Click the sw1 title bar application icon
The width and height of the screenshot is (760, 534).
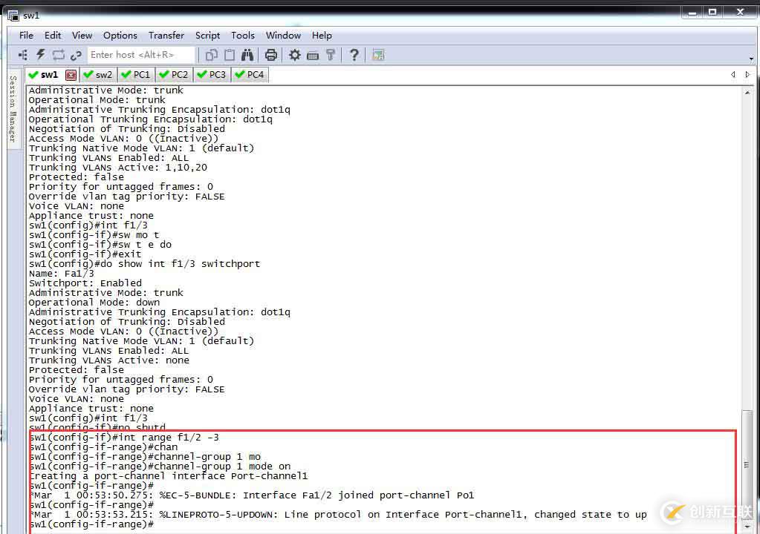[x=13, y=16]
